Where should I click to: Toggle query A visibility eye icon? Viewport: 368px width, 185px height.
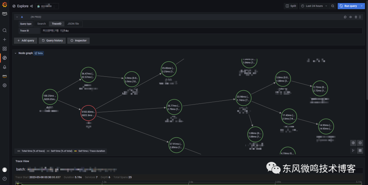(x=350, y=17)
